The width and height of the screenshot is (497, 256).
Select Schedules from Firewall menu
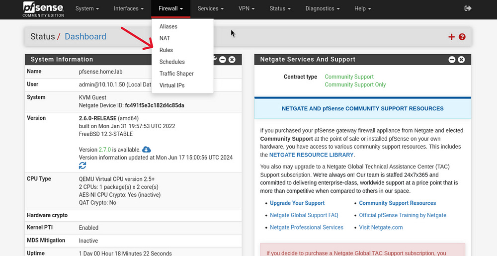[182, 62]
